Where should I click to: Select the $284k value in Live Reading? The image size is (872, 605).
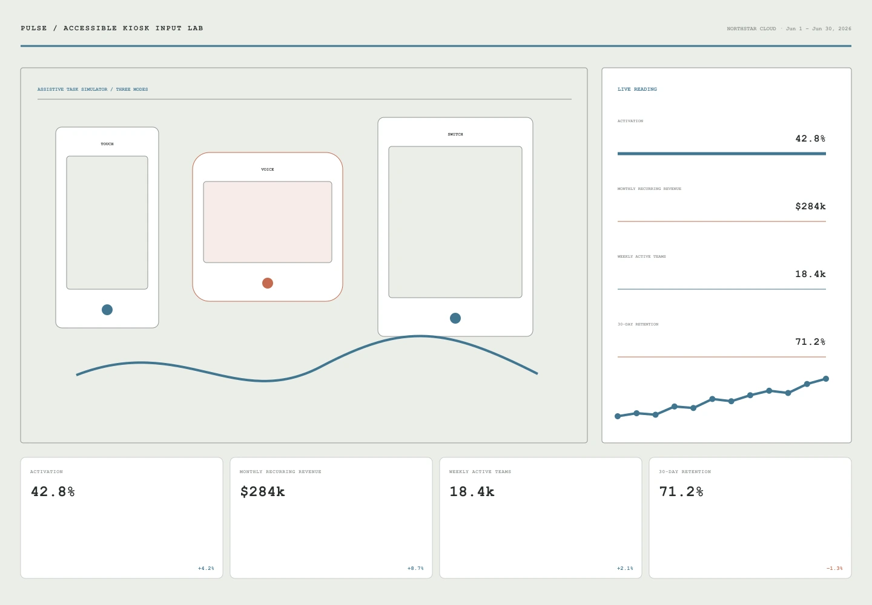point(810,206)
